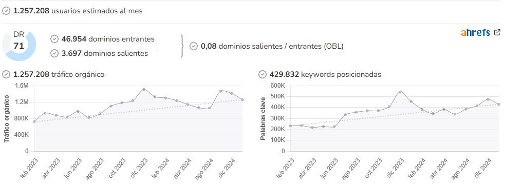The image size is (505, 186).
Task: Click the Palabras clave vertical axis title
Action: 263,118
